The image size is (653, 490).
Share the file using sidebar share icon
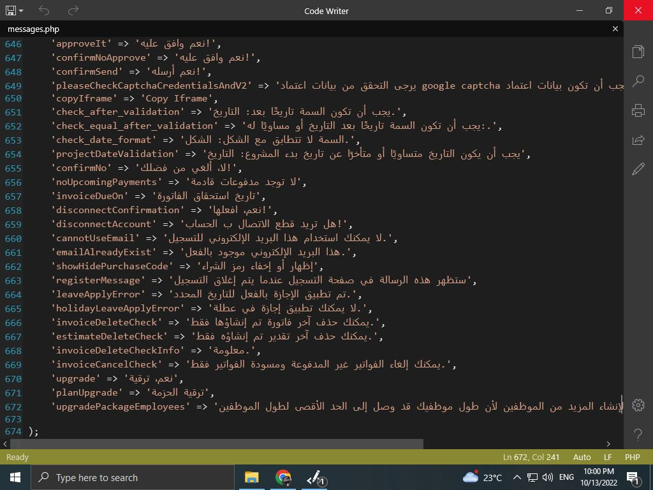[638, 140]
